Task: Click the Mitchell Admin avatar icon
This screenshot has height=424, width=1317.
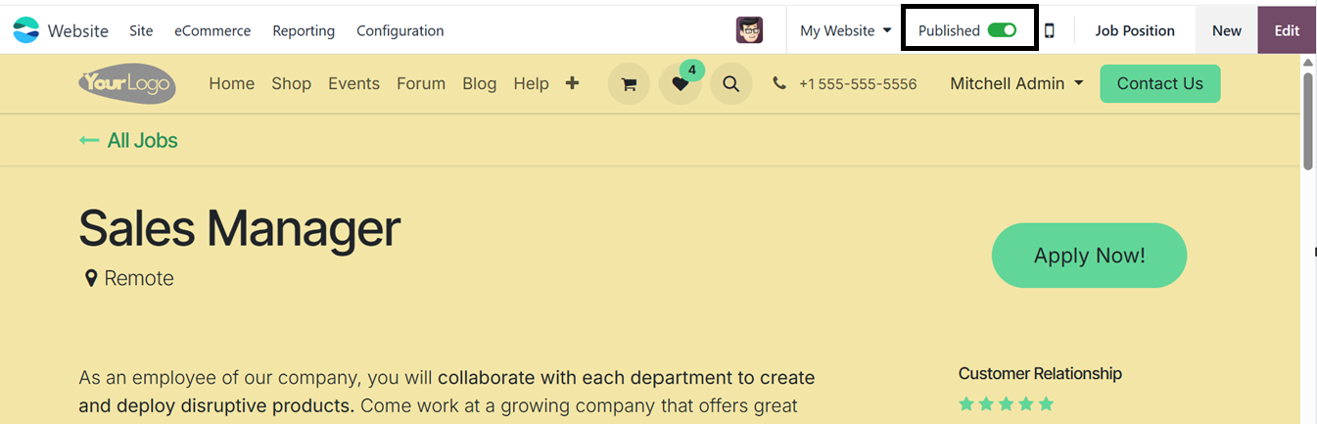Action: (749, 30)
